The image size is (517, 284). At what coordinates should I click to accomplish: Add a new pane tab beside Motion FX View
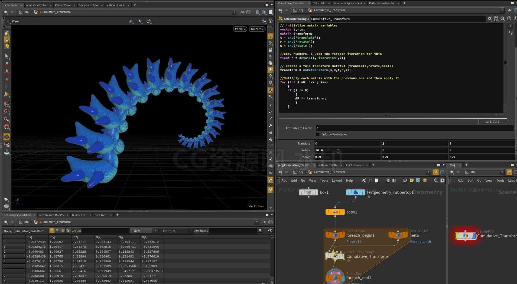tap(135, 5)
